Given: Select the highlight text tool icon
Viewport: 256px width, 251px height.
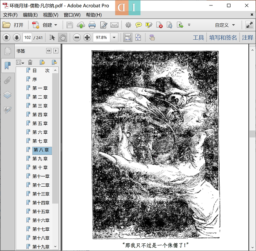Looking at the screenshot, I should tap(149, 25).
